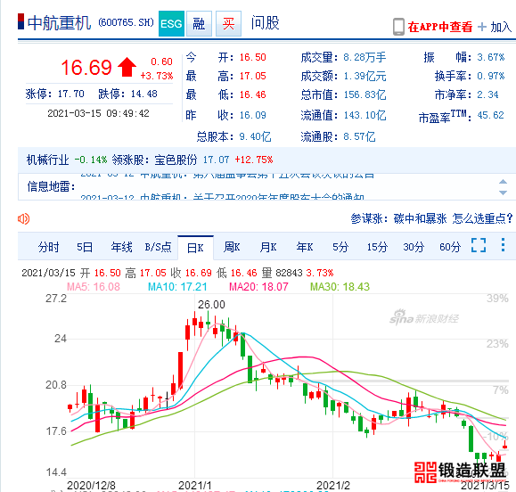Switch to the 分时 chart tab

[x=48, y=247]
